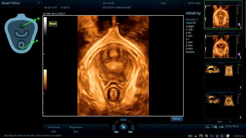Switch to the dual-view layout icon
Screen dimensions: 246x138
[220, 122]
